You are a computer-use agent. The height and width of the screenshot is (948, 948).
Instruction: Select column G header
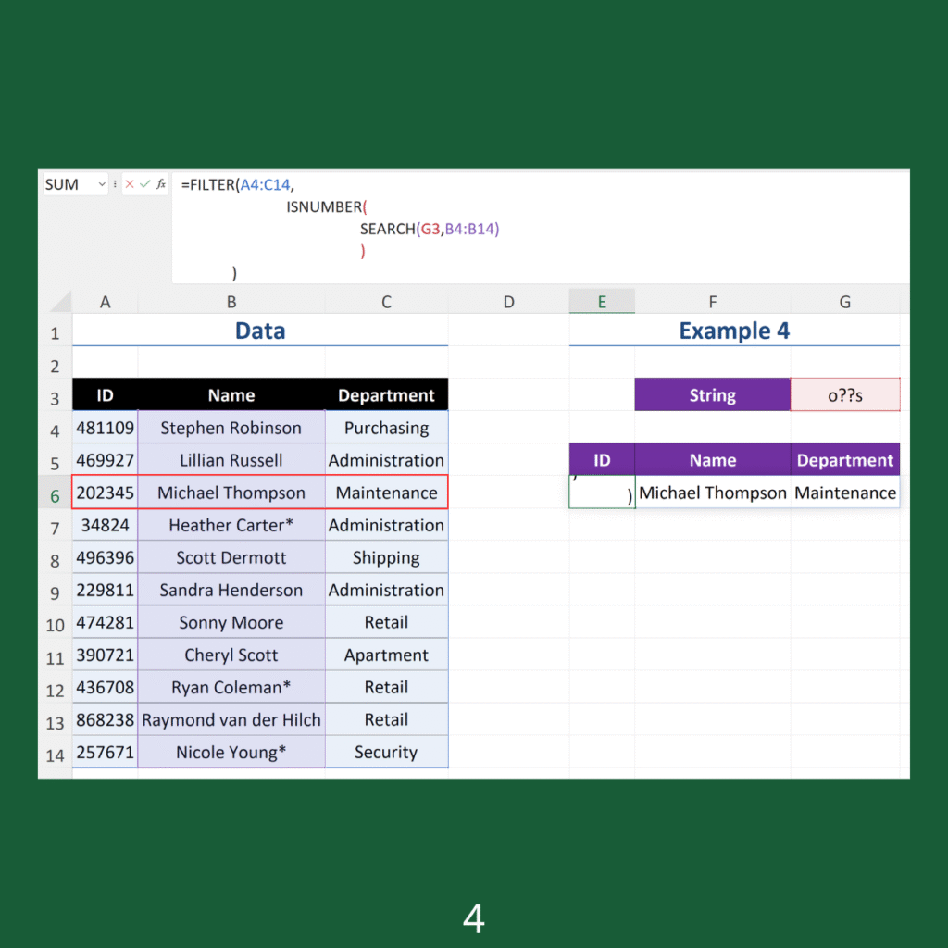[844, 302]
